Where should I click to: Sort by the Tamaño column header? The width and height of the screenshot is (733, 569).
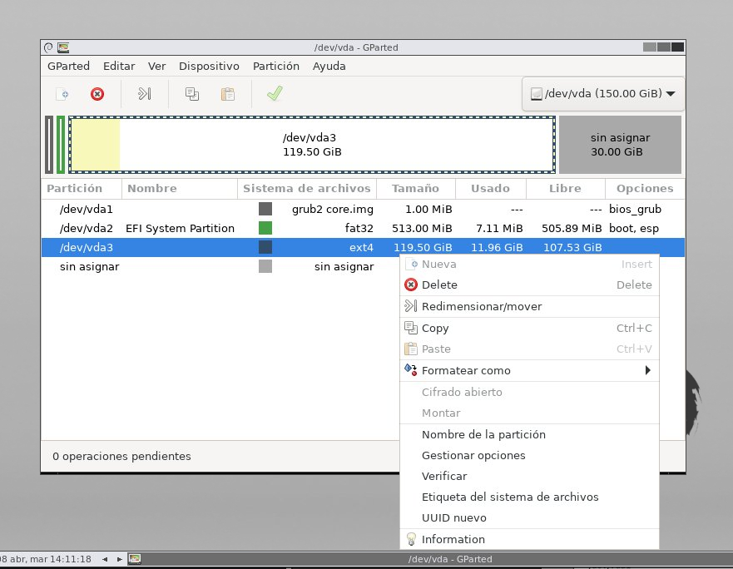point(415,189)
